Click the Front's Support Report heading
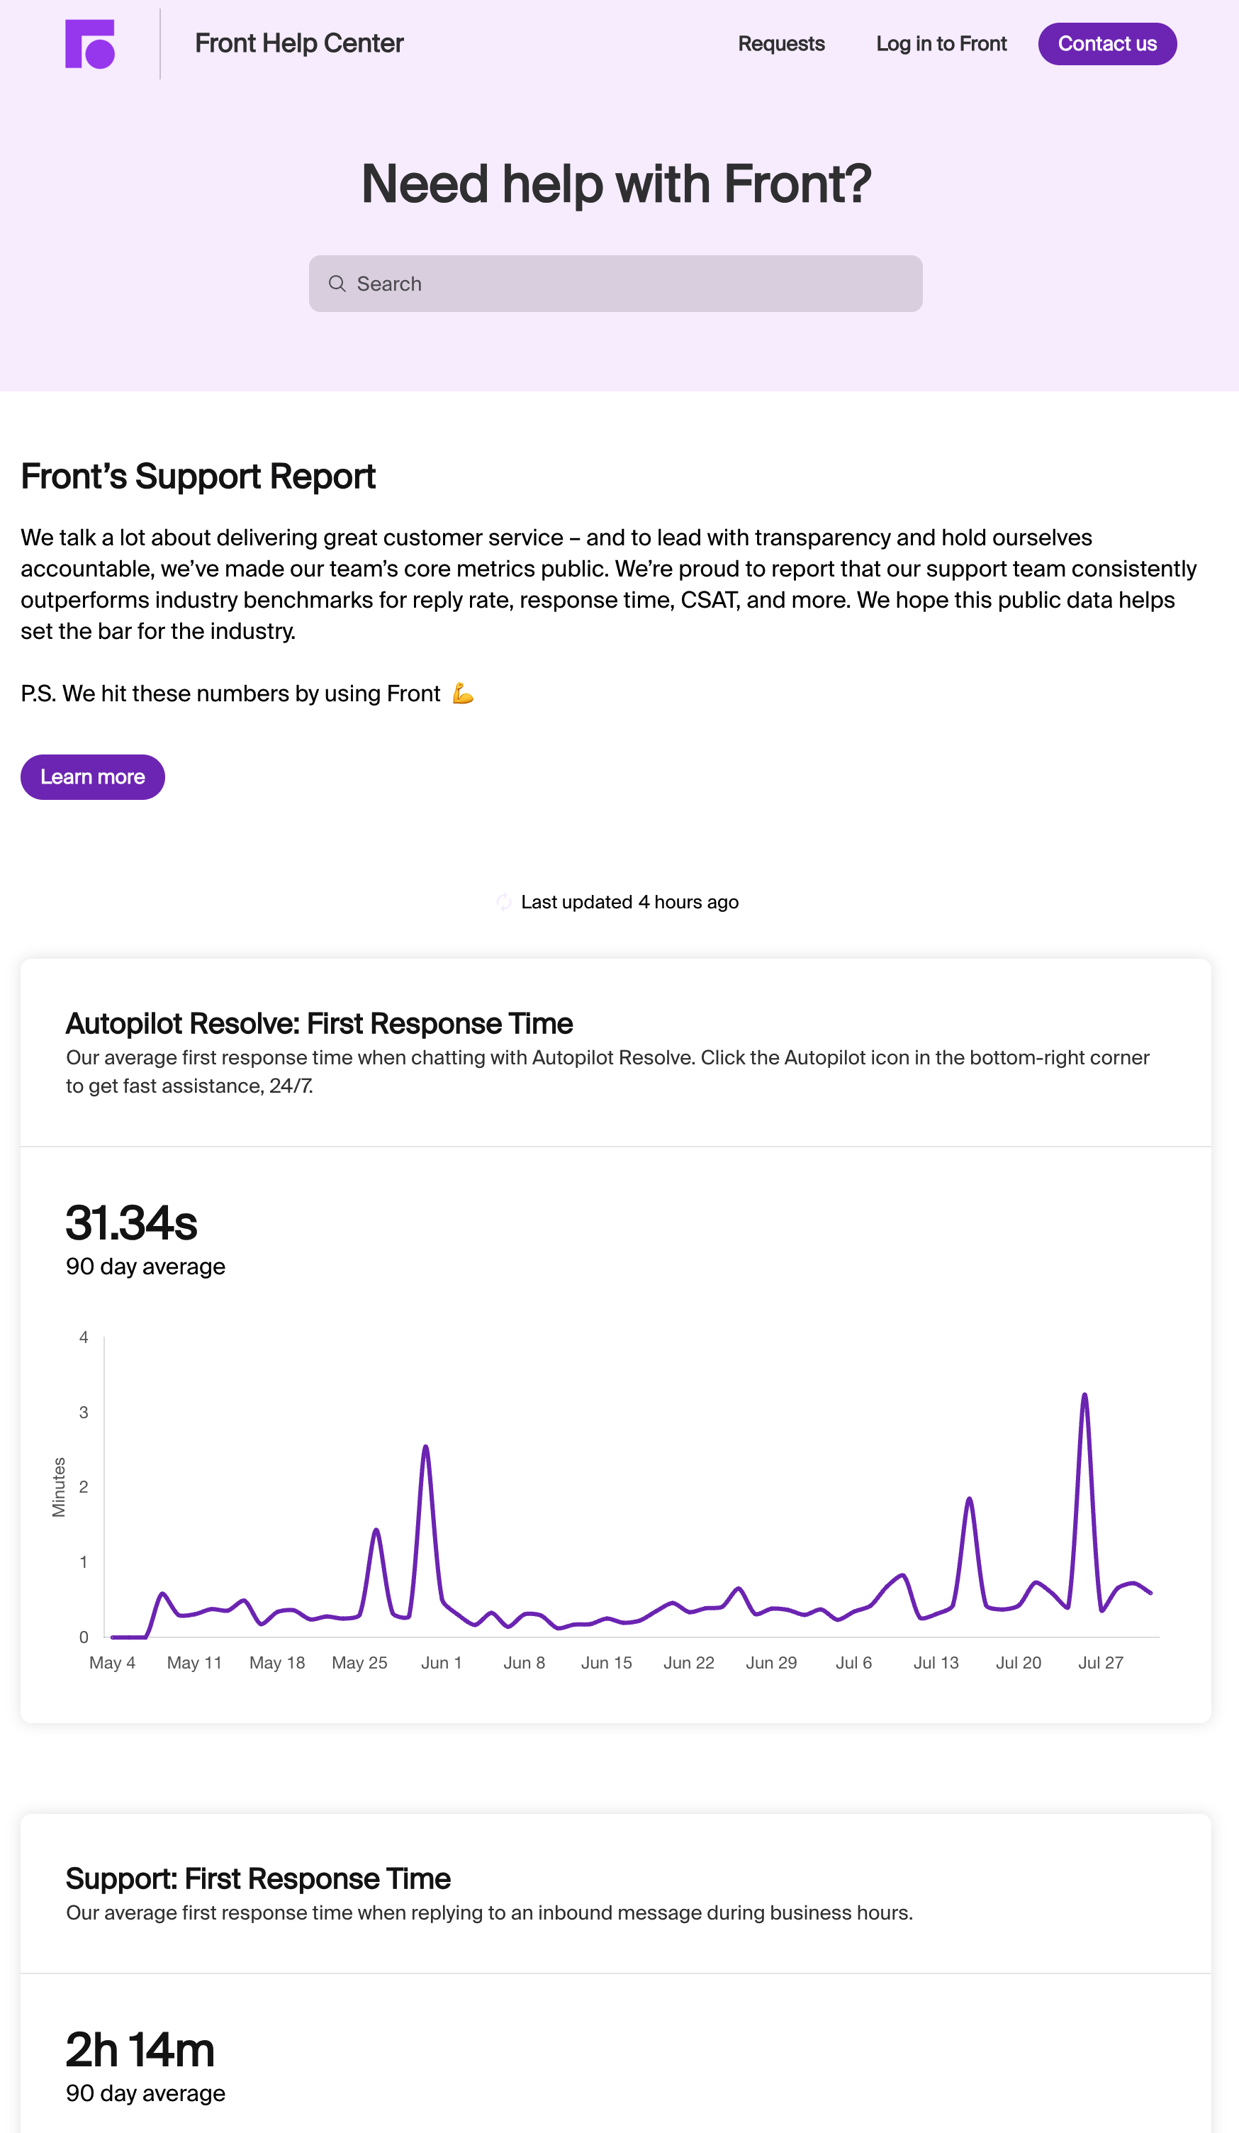Image resolution: width=1239 pixels, height=2133 pixels. (x=198, y=477)
